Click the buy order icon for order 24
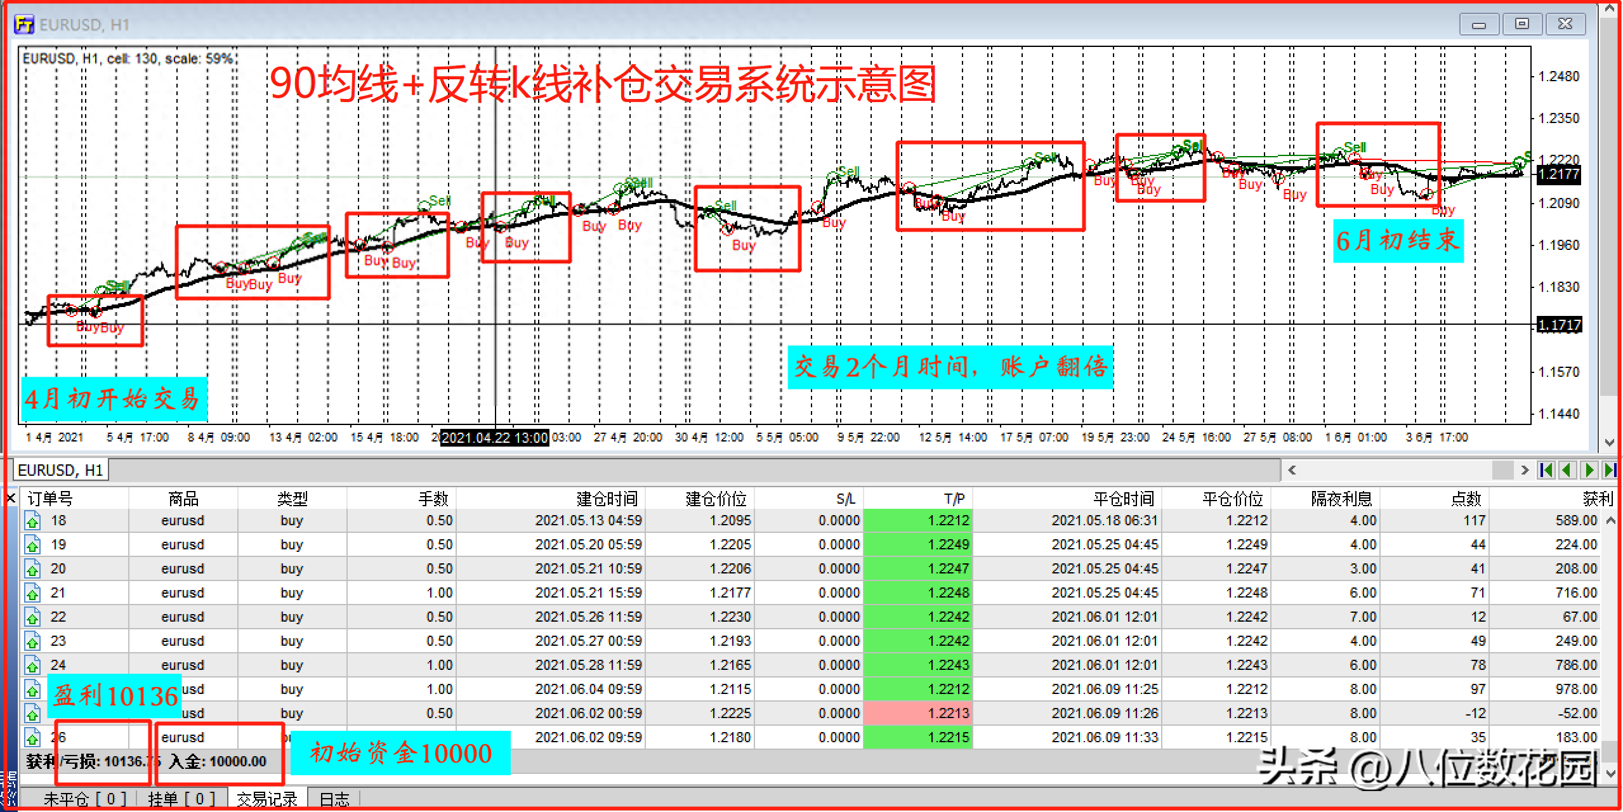1623x812 pixels. [x=32, y=666]
